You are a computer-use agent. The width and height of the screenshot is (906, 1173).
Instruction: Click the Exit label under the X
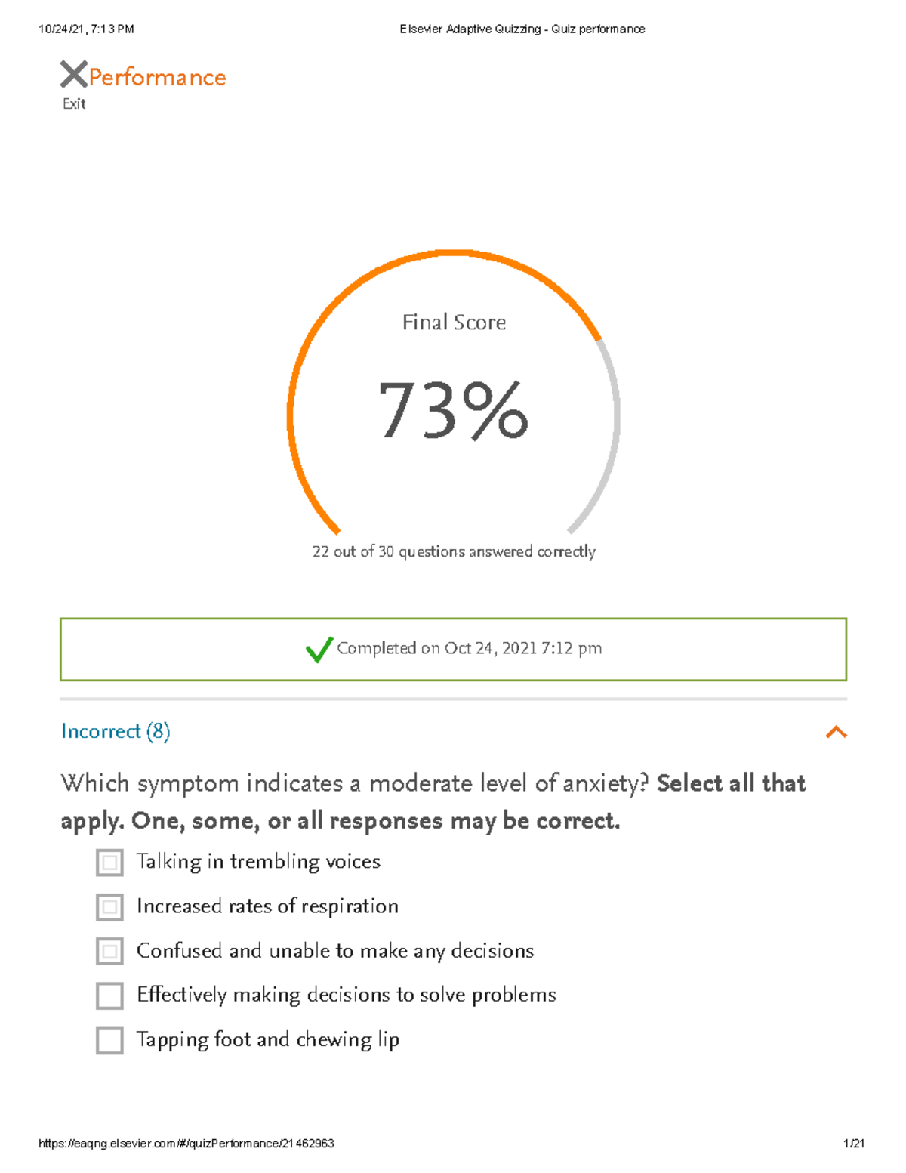(x=74, y=104)
